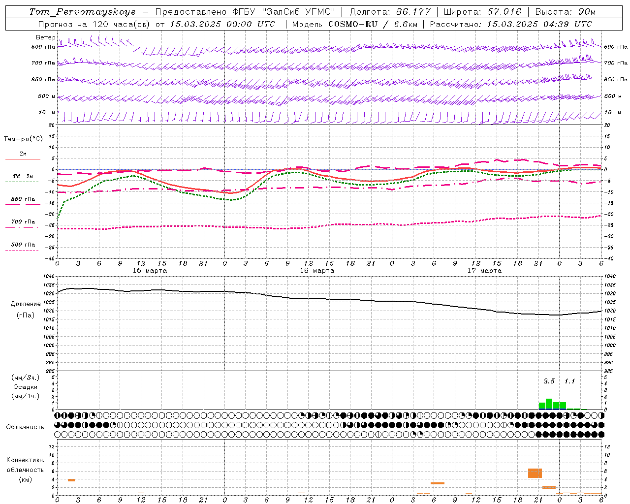Click the small orange bar near 2h on 15 марта
This screenshot has width=630, height=504.
click(71, 480)
